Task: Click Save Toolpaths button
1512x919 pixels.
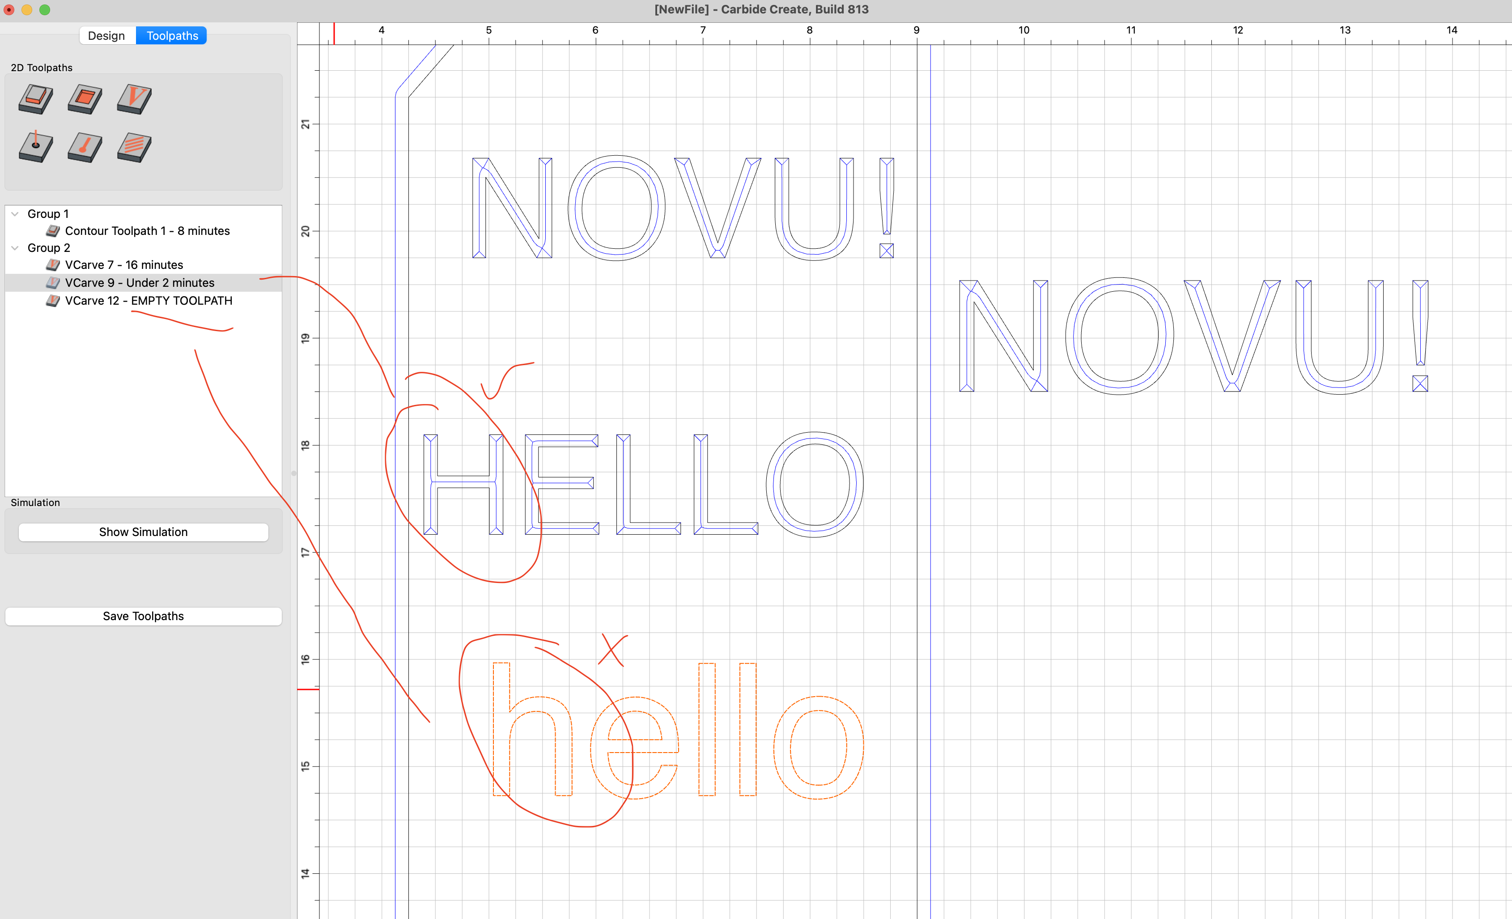Action: pyautogui.click(x=143, y=617)
